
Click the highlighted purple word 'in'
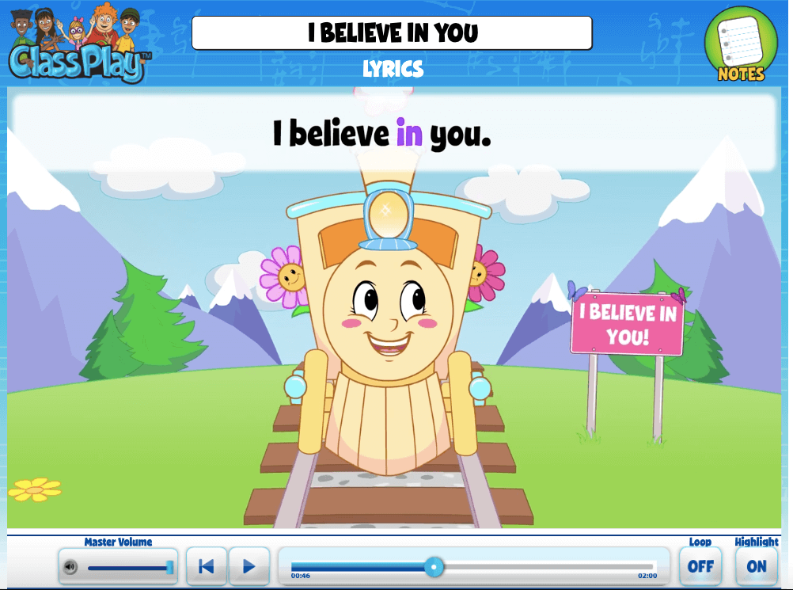pos(409,132)
